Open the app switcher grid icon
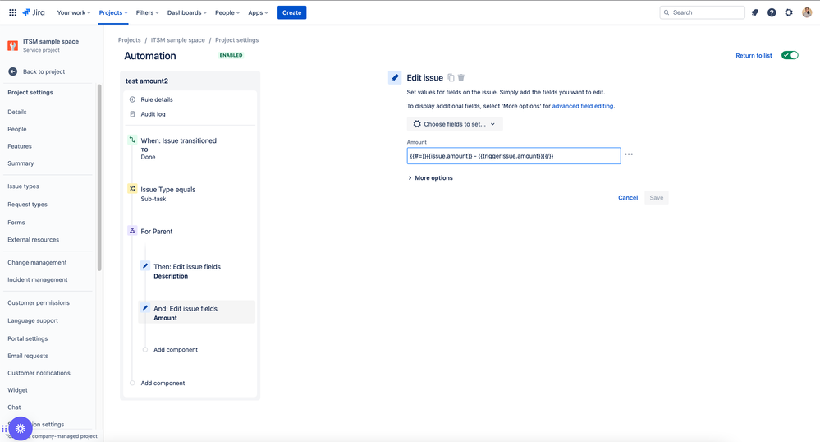Screen dimensions: 820x442 12,12
